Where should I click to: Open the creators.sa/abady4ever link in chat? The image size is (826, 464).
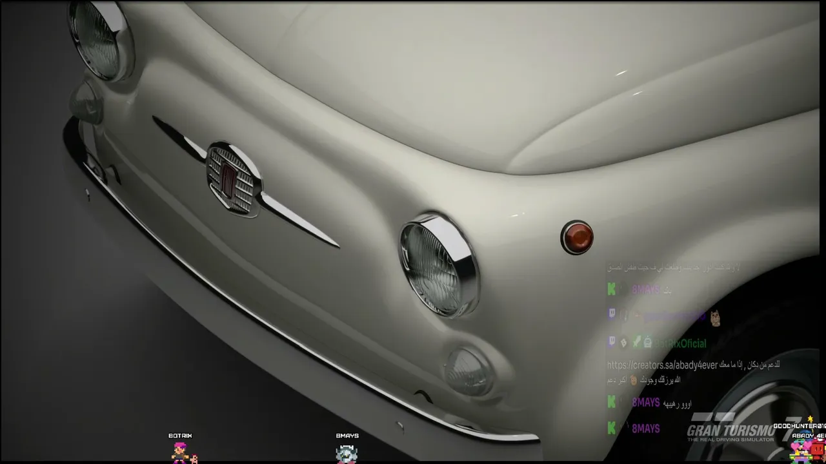[663, 365]
